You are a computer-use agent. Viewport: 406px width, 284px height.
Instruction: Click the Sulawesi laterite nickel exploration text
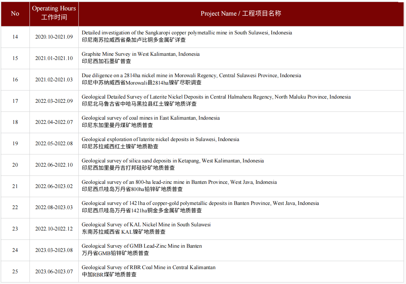[160, 139]
